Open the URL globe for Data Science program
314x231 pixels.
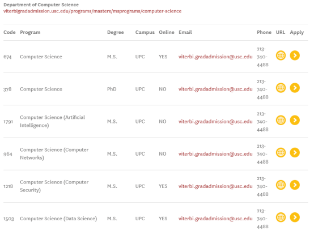(x=281, y=217)
